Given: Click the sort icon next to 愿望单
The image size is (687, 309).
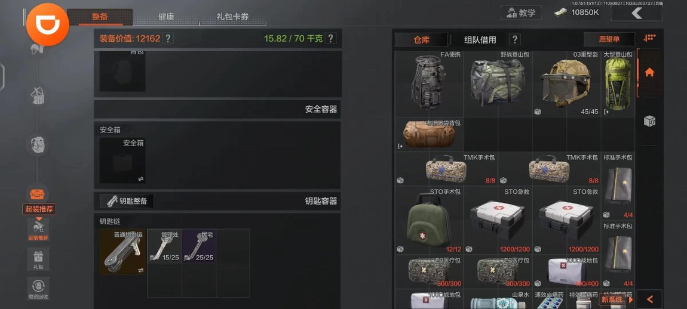Looking at the screenshot, I should pos(649,39).
